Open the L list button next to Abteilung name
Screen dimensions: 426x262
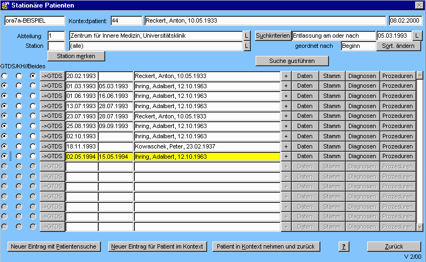point(247,36)
